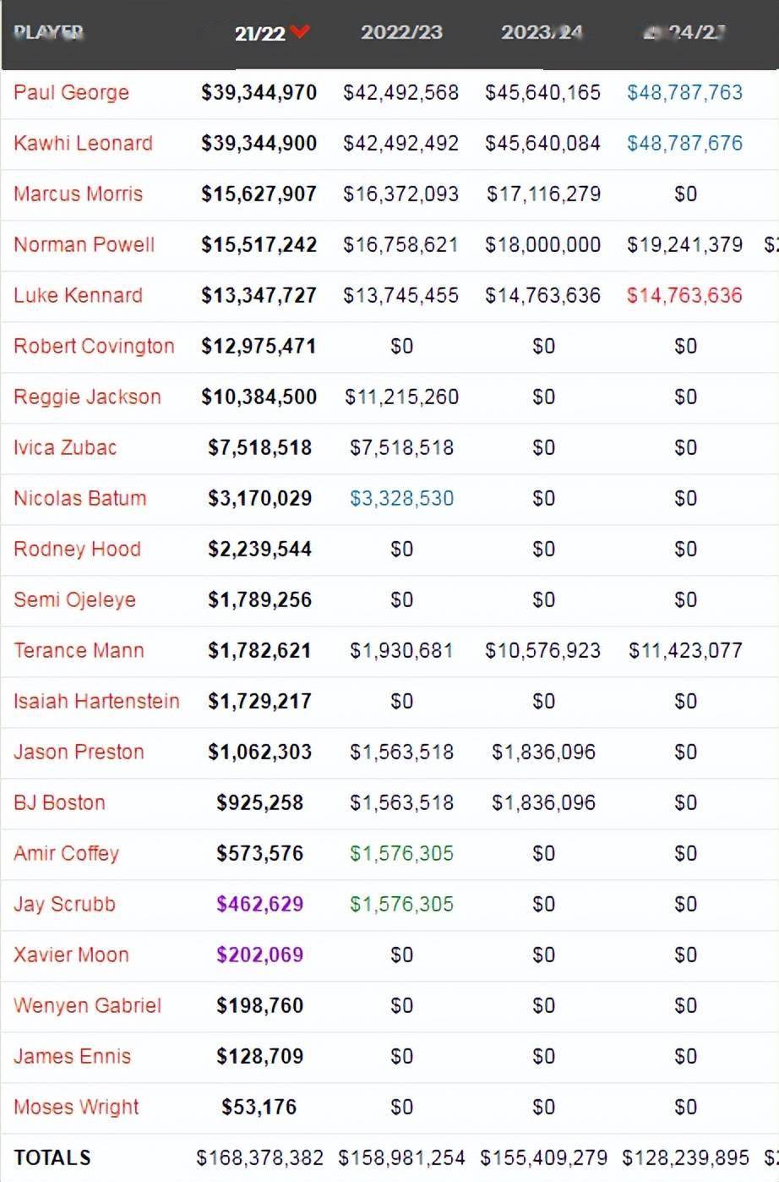Click Luke Kennard's red $14,763,636 salary
779x1182 pixels.
pos(684,295)
